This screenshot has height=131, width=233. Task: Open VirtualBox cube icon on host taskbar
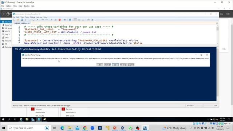pyautogui.click(x=122, y=128)
